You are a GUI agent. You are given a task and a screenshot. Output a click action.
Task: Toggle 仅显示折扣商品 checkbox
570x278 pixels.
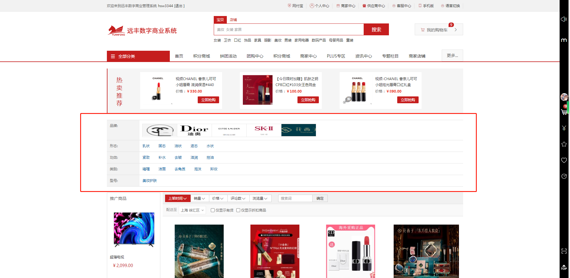pos(238,210)
